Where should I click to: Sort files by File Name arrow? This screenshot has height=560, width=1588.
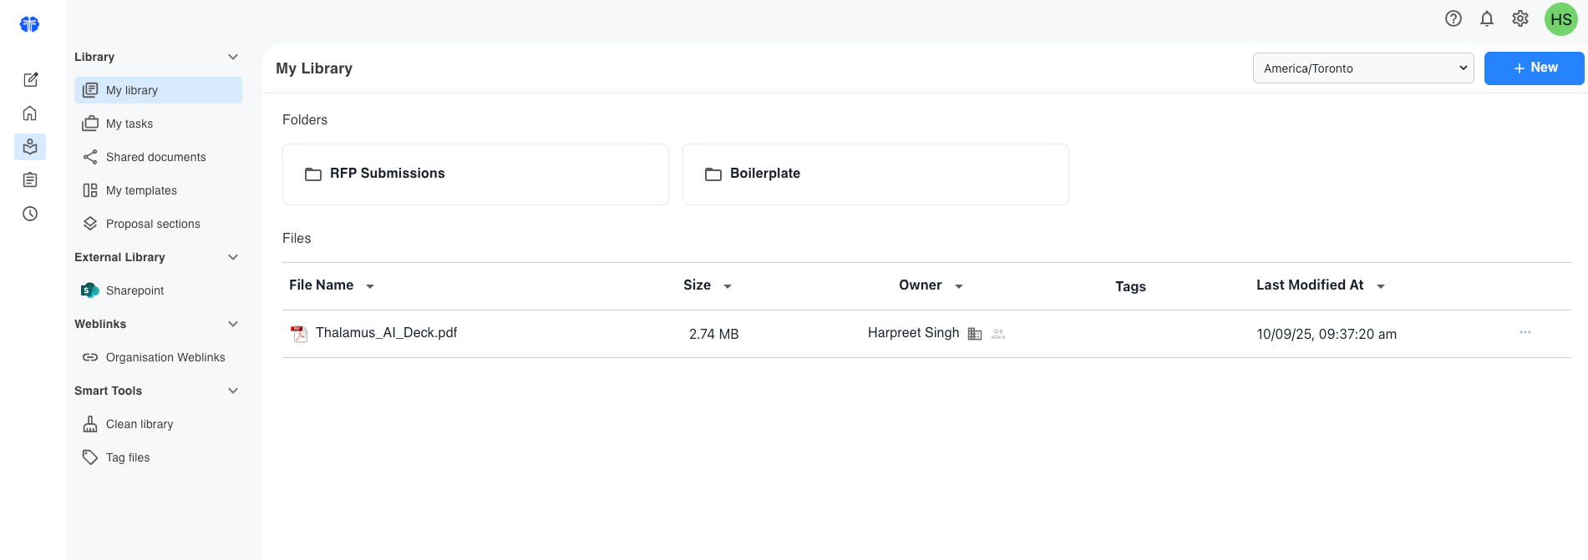click(370, 286)
